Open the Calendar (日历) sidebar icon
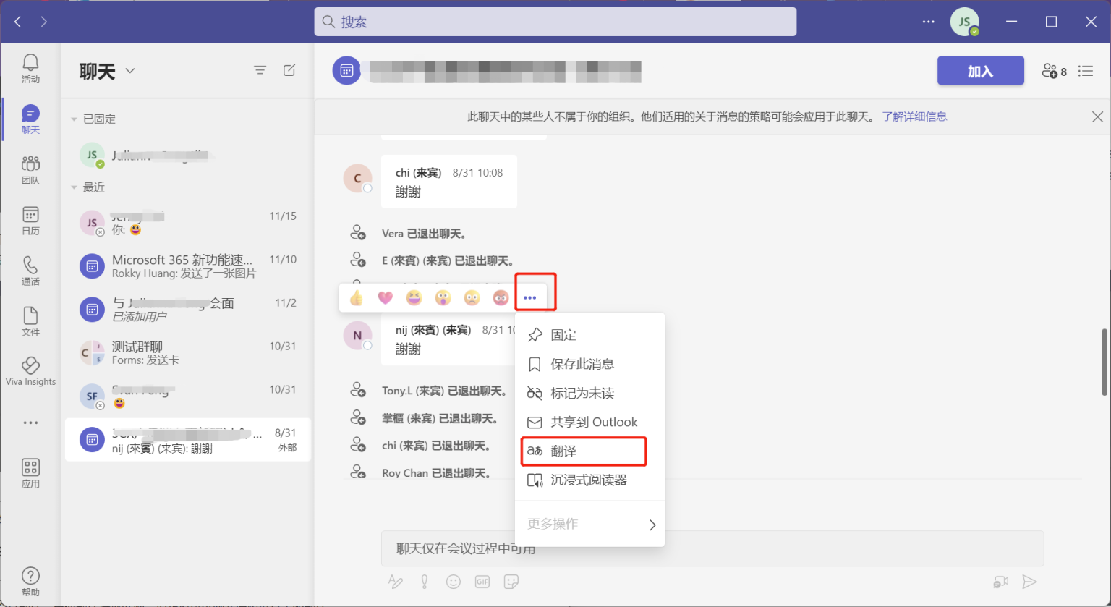 30,220
